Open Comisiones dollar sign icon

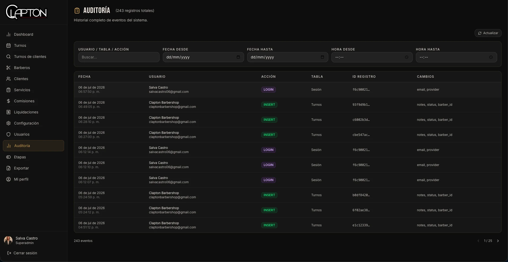8,101
